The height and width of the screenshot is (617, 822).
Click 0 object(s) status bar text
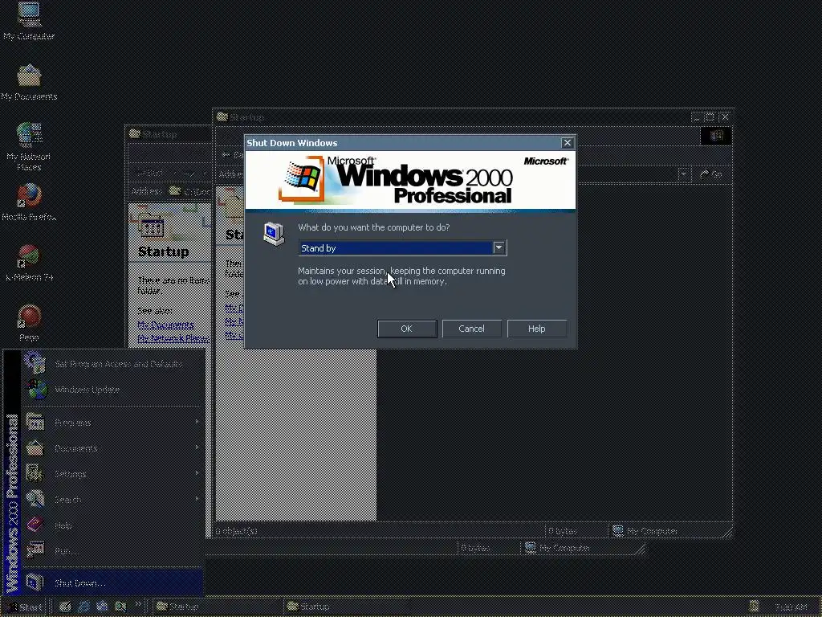pyautogui.click(x=237, y=531)
